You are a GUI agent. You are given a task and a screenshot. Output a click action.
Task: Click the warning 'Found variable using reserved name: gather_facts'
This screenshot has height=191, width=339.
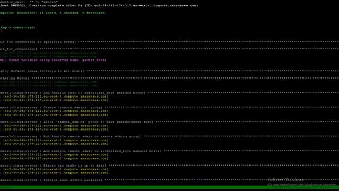pyautogui.click(x=58, y=60)
